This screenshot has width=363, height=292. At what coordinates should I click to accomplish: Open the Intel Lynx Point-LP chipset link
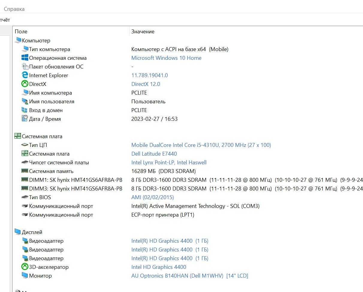[169, 163]
